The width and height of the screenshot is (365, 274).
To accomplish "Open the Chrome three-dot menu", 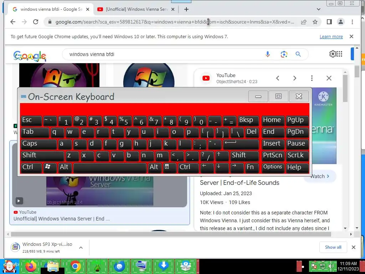I will pos(352,22).
